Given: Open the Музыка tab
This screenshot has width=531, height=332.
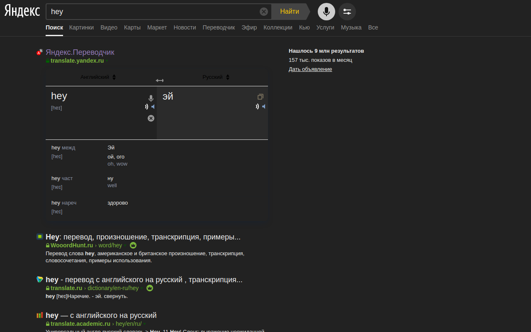Looking at the screenshot, I should (x=351, y=27).
